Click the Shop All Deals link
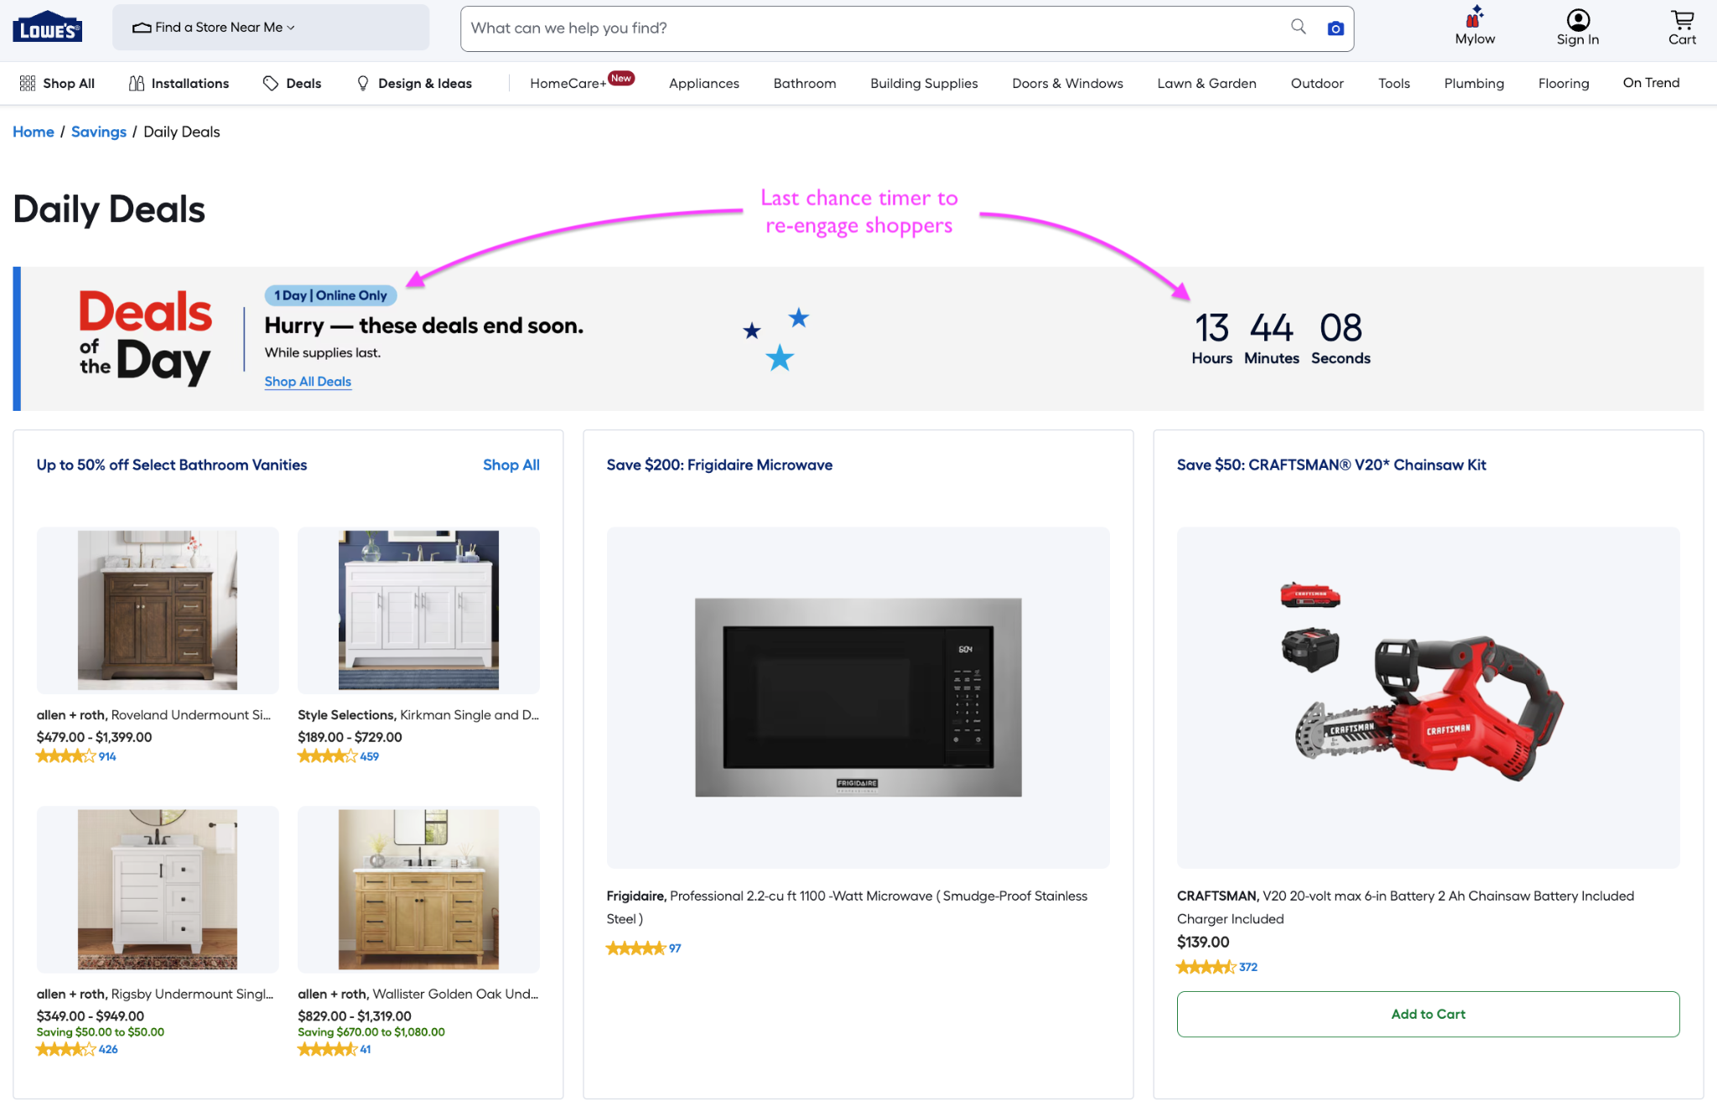 pos(308,382)
